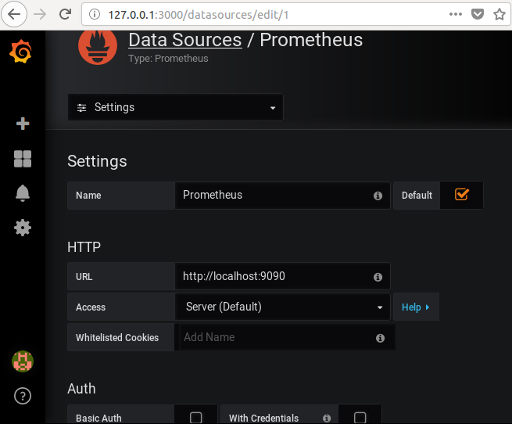
Task: Click the info icon in Name field
Action: coord(378,196)
